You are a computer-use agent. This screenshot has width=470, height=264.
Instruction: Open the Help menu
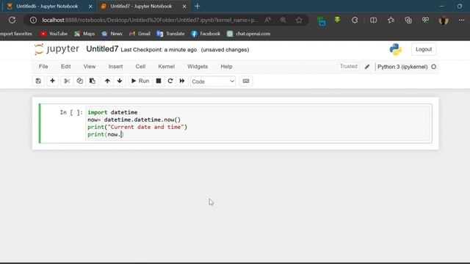[x=226, y=67]
